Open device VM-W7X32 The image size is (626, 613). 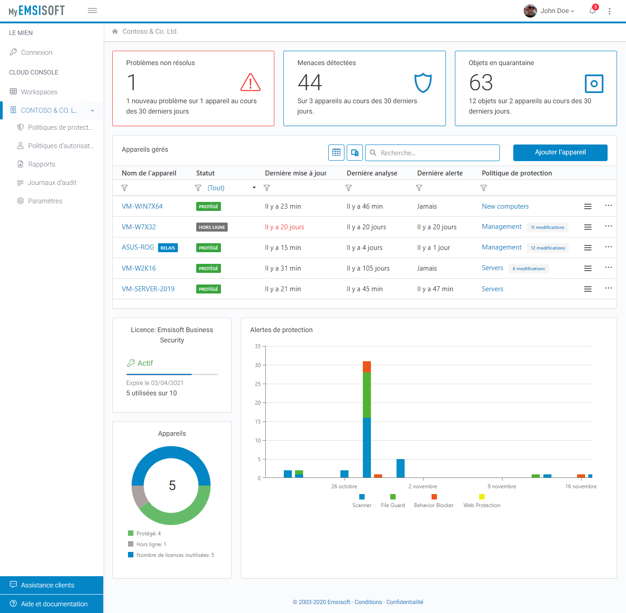pyautogui.click(x=139, y=227)
